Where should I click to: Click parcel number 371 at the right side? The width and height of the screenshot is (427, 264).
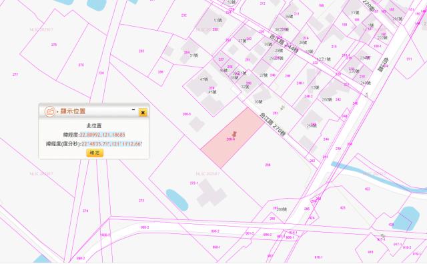tap(409, 59)
